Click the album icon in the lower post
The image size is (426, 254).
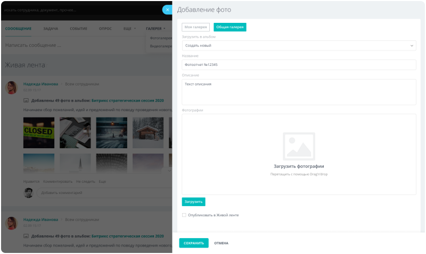[x=26, y=236]
